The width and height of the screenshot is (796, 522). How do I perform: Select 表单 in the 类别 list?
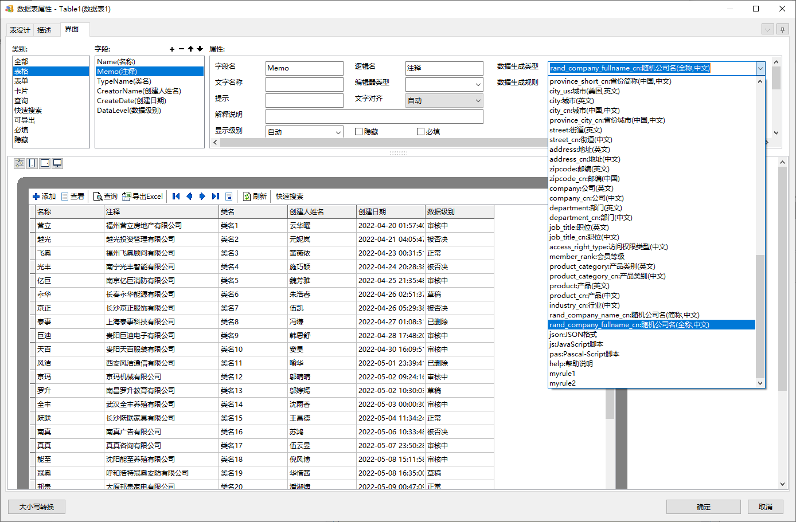pos(50,81)
